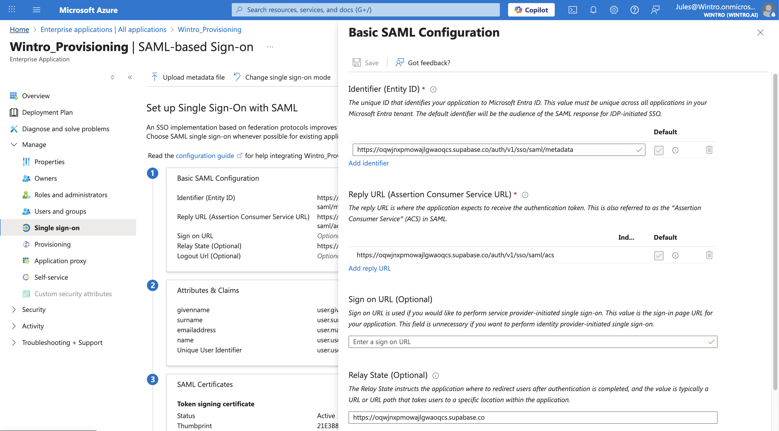Click the Copilot button
779x431 pixels.
point(531,10)
